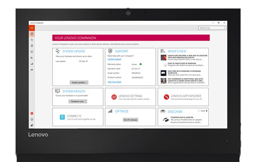The image size is (256, 162).
Task: Click the Last update date 29-Sep-16
Action: pyautogui.click(x=83, y=61)
